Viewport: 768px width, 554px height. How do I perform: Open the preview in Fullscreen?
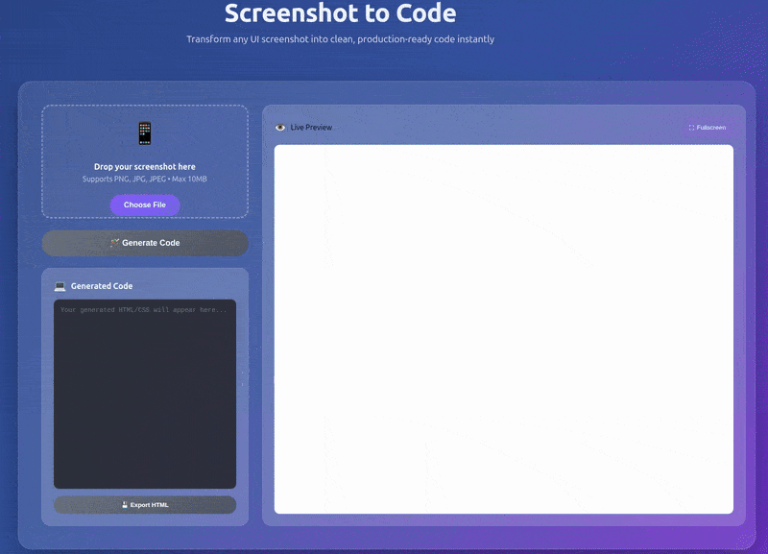pos(708,128)
